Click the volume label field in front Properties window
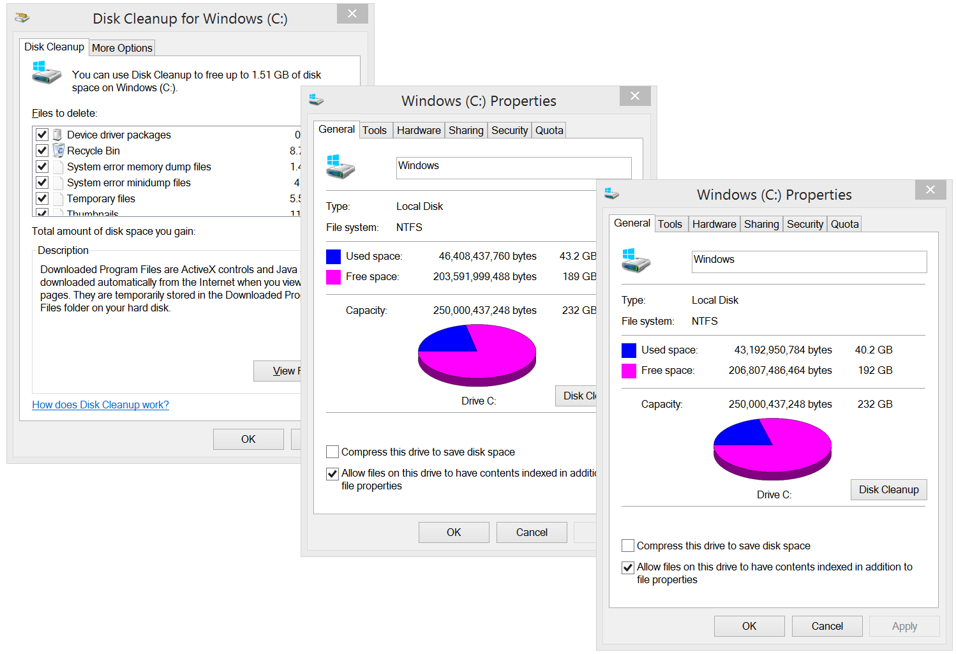 pyautogui.click(x=809, y=262)
